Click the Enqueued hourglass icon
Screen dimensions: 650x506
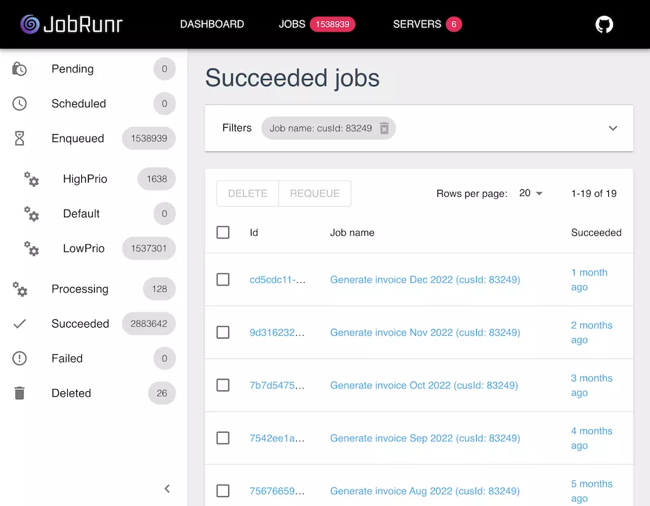[19, 138]
